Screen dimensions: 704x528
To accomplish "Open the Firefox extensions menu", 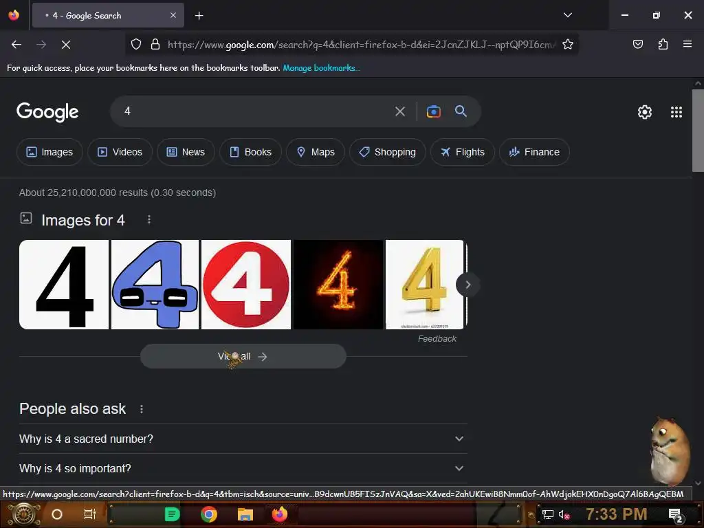I will pos(663,44).
